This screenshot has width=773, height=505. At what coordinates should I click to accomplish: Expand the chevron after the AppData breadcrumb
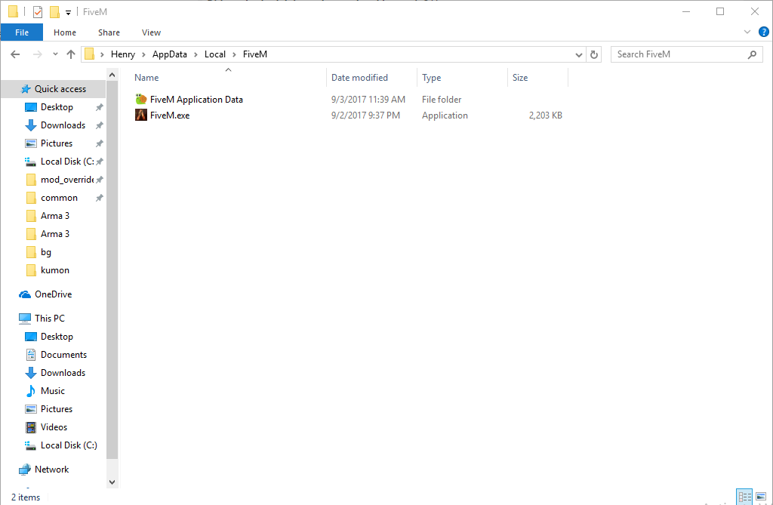pyautogui.click(x=196, y=55)
